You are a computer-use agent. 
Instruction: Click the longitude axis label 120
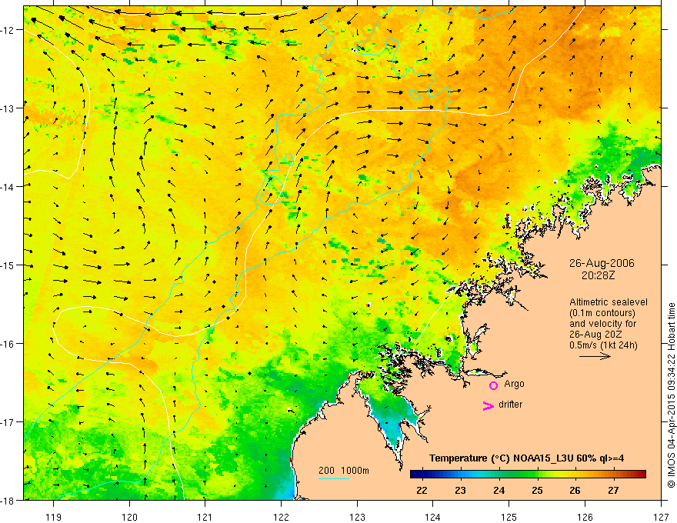129,517
